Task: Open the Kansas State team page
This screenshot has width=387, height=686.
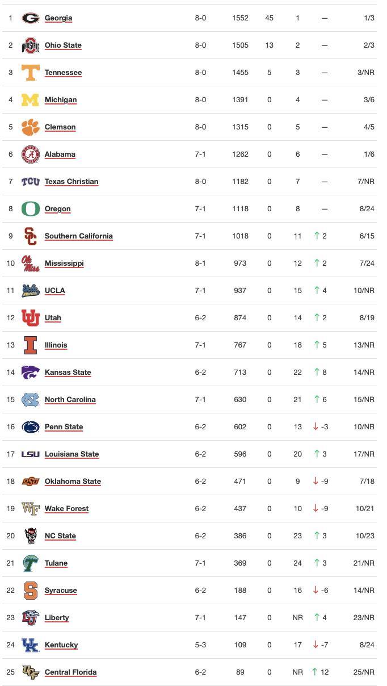Action: [x=68, y=373]
